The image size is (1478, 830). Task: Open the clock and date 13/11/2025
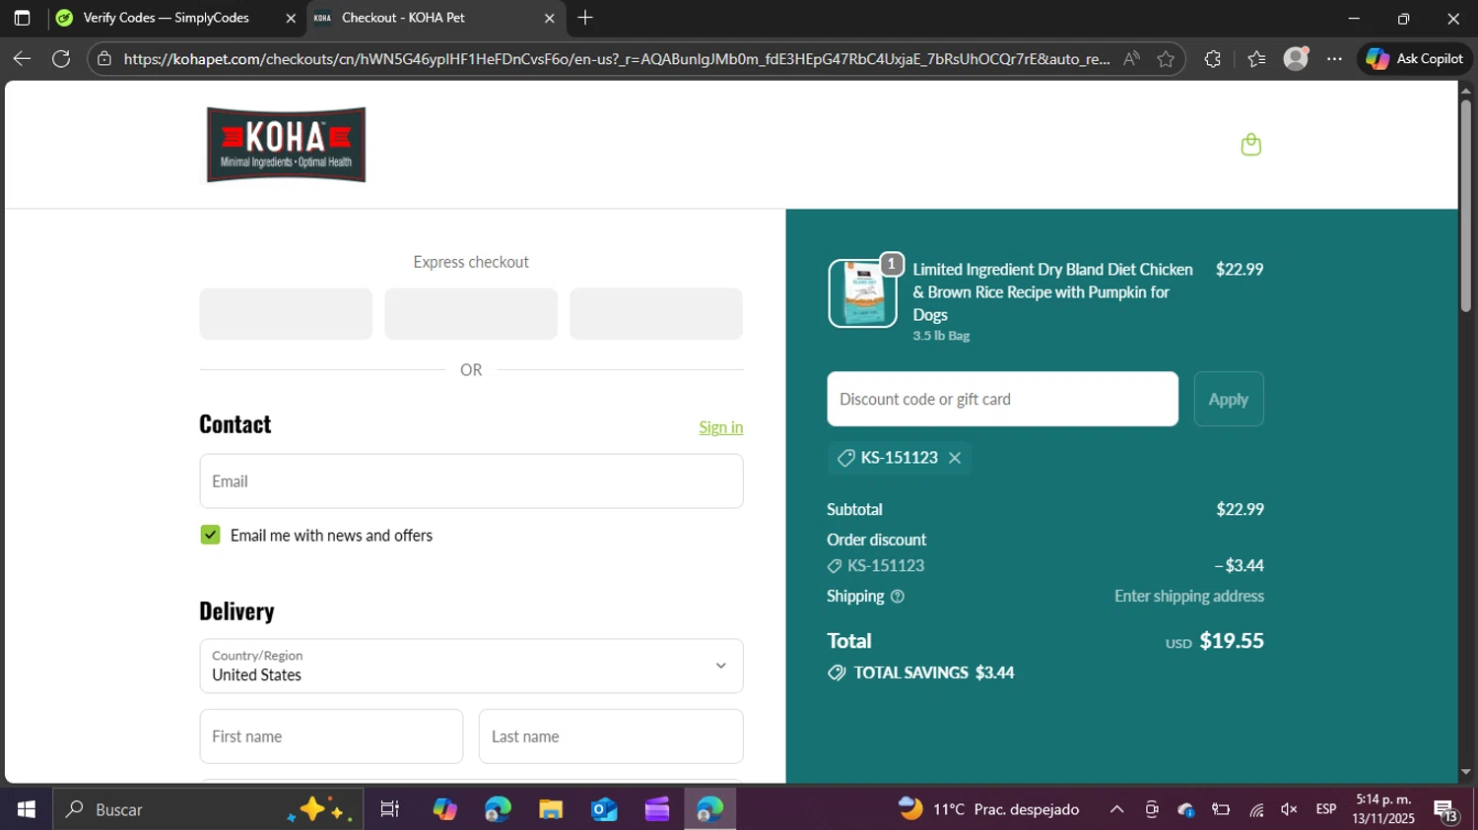(x=1383, y=809)
